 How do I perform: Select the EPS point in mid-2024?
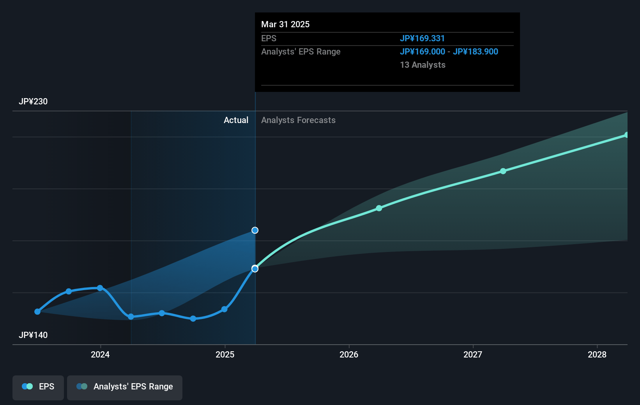pos(162,313)
